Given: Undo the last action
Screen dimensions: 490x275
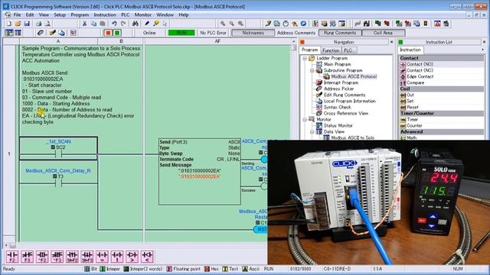Looking at the screenshot, I should tap(114, 24).
